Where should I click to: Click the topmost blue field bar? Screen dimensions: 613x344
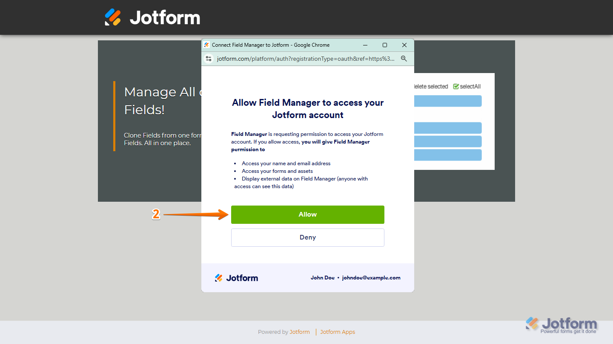click(x=448, y=101)
